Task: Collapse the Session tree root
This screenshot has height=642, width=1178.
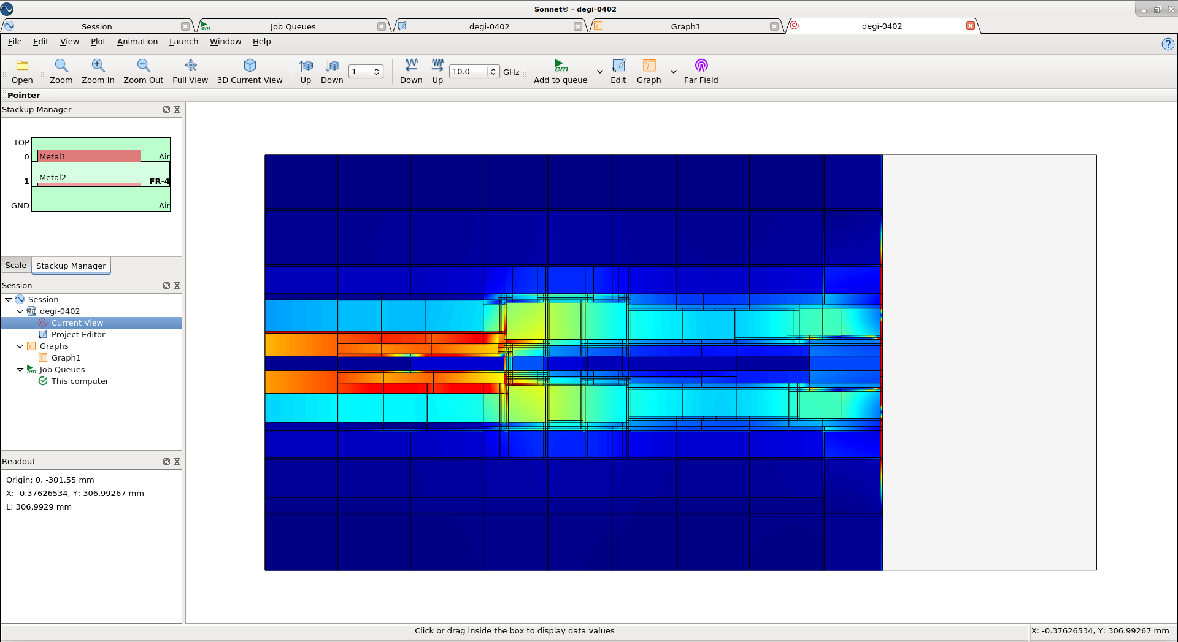Action: click(8, 299)
